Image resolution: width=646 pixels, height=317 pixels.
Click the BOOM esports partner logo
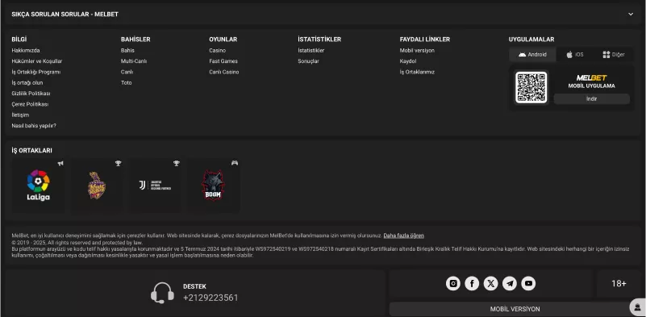pos(213,185)
